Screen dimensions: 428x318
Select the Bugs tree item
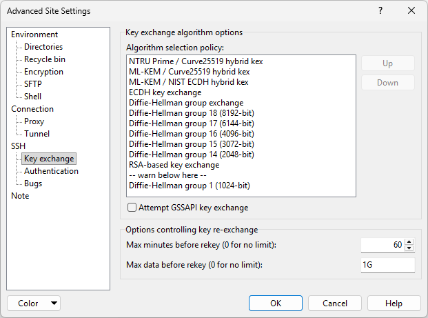33,183
